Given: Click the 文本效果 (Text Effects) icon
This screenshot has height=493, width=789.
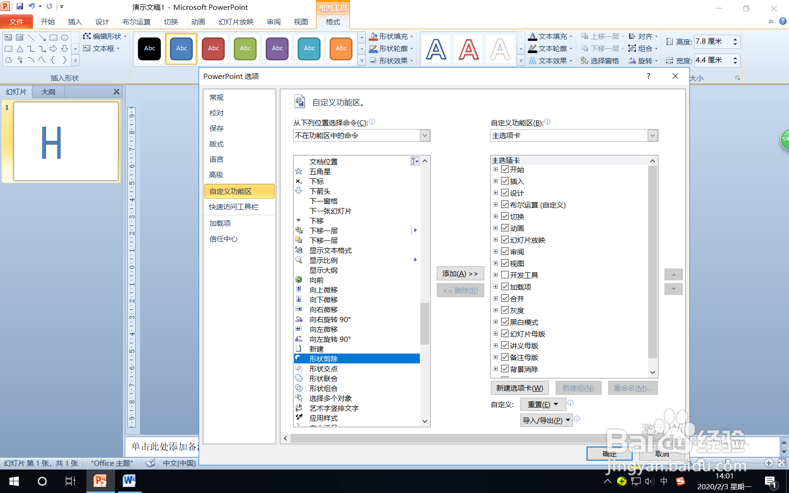Looking at the screenshot, I should pyautogui.click(x=533, y=61).
